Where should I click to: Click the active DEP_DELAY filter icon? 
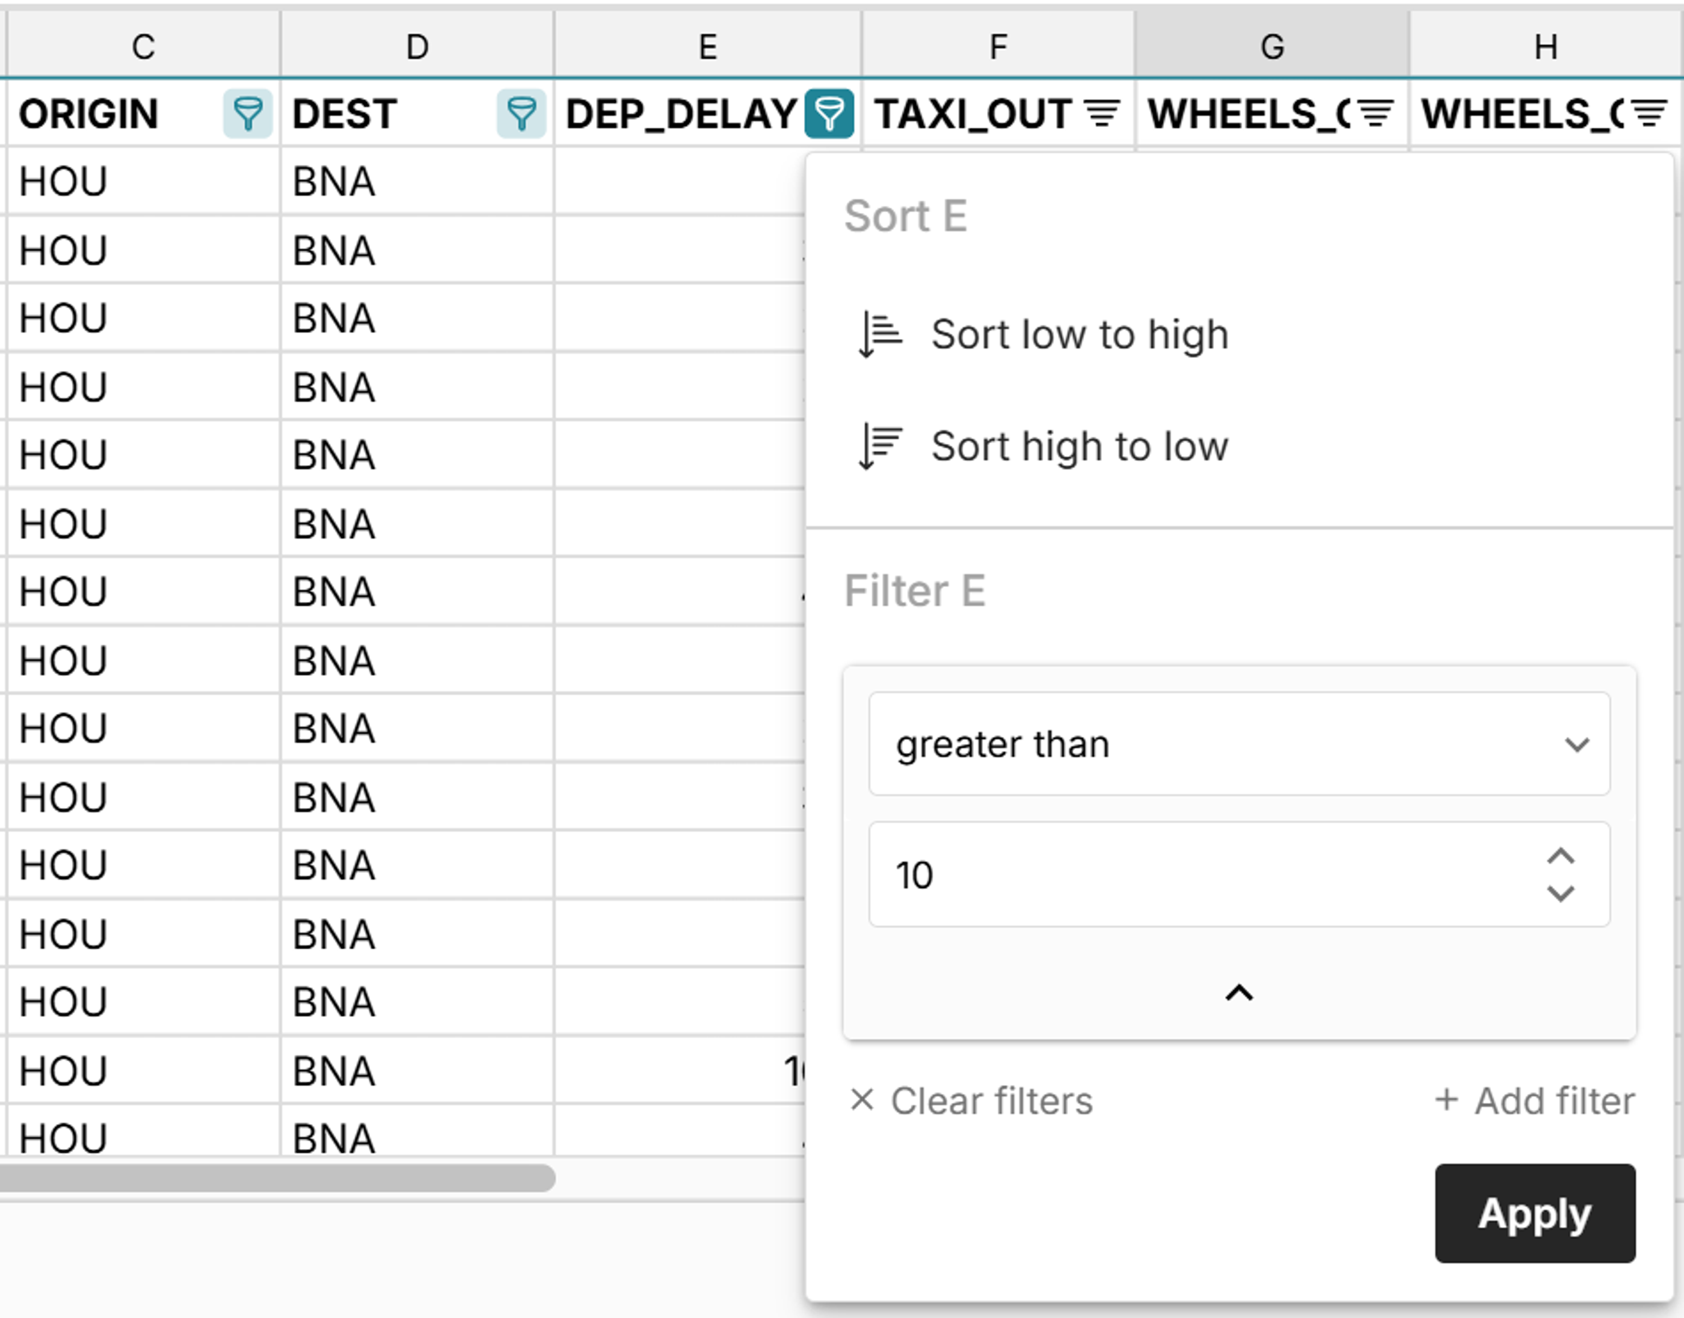pos(829,114)
